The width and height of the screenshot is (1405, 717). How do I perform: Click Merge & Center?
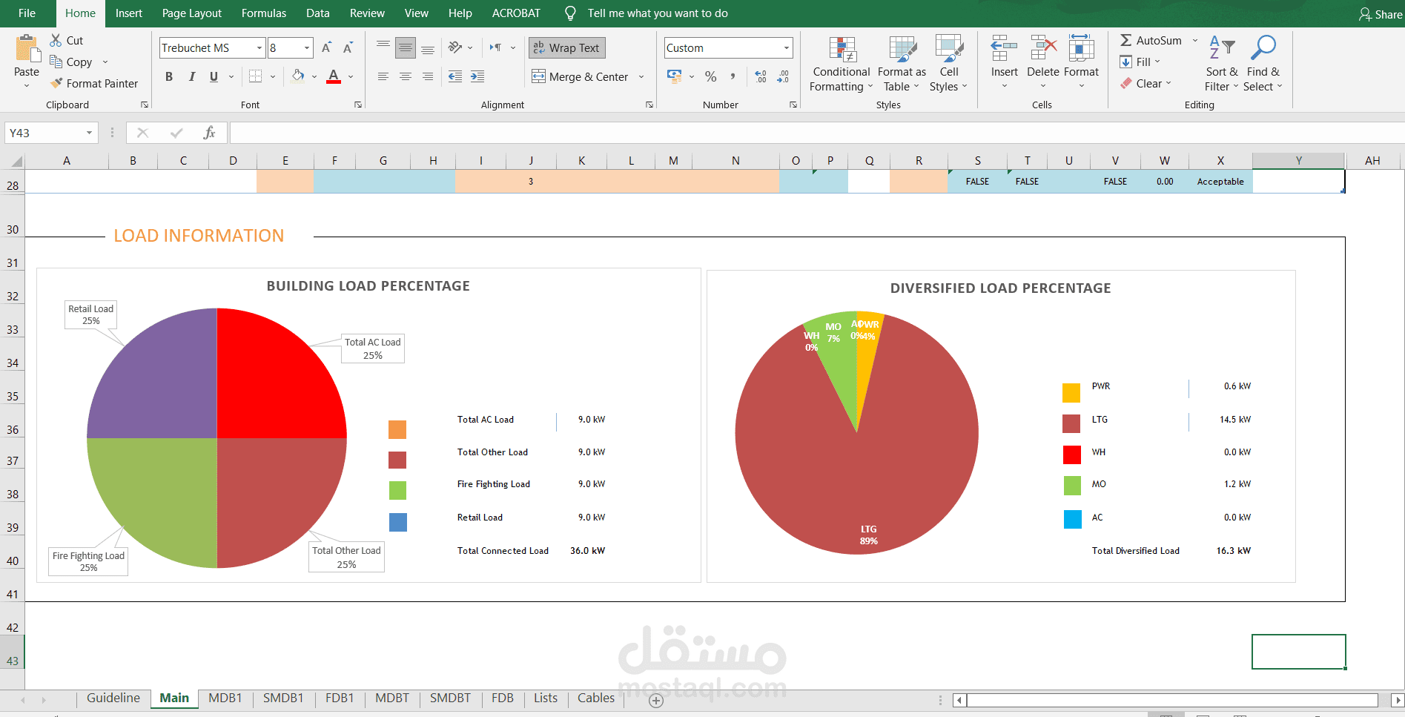click(x=580, y=77)
